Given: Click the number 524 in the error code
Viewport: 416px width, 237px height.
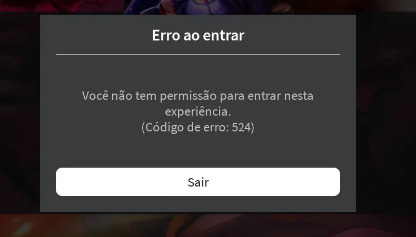Looking at the screenshot, I should coord(241,127).
